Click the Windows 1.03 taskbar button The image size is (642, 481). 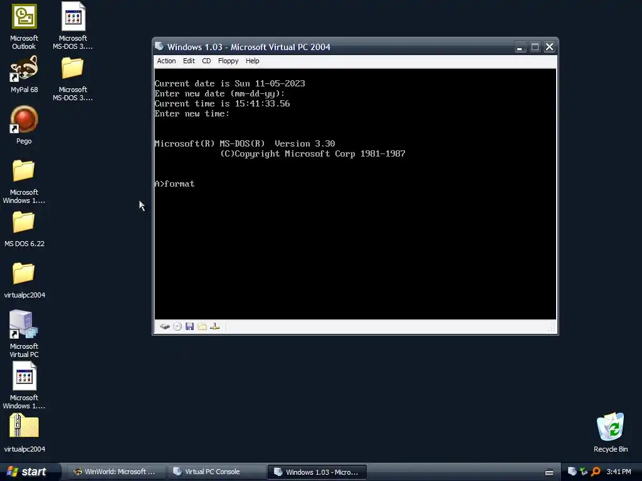point(317,472)
